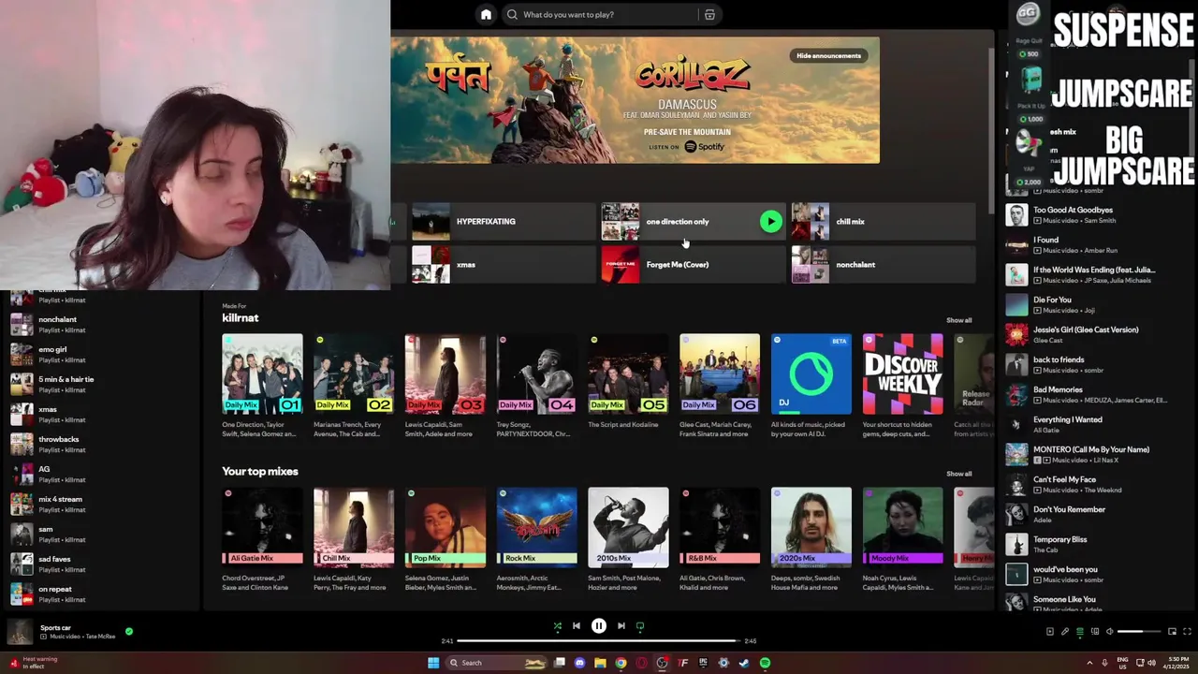Viewport: 1198px width, 674px height.
Task: Open the xmas shortcut tile
Action: (x=504, y=265)
